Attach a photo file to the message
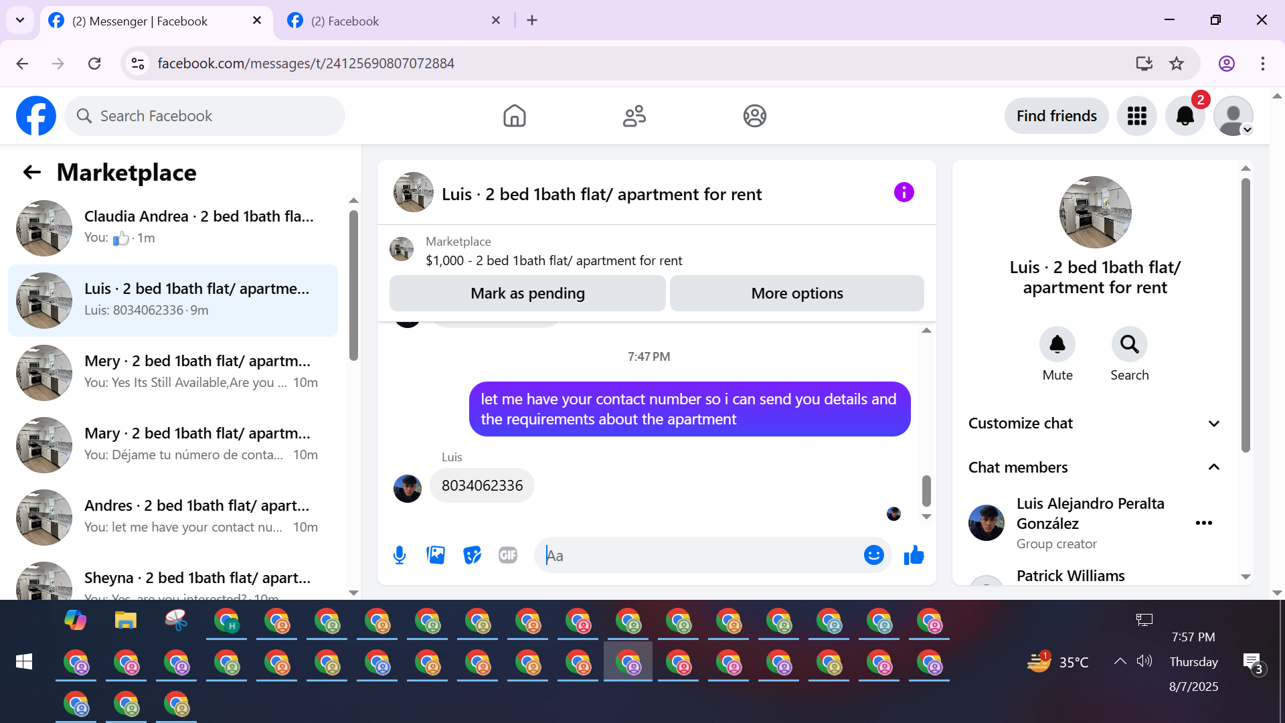Viewport: 1285px width, 723px height. click(436, 555)
